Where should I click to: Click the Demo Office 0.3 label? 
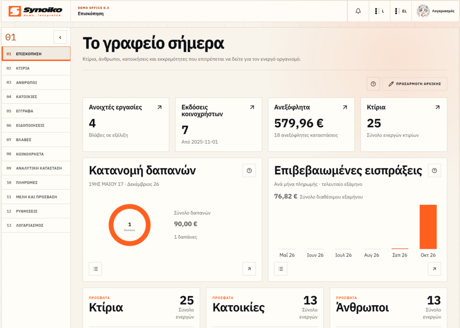93,8
